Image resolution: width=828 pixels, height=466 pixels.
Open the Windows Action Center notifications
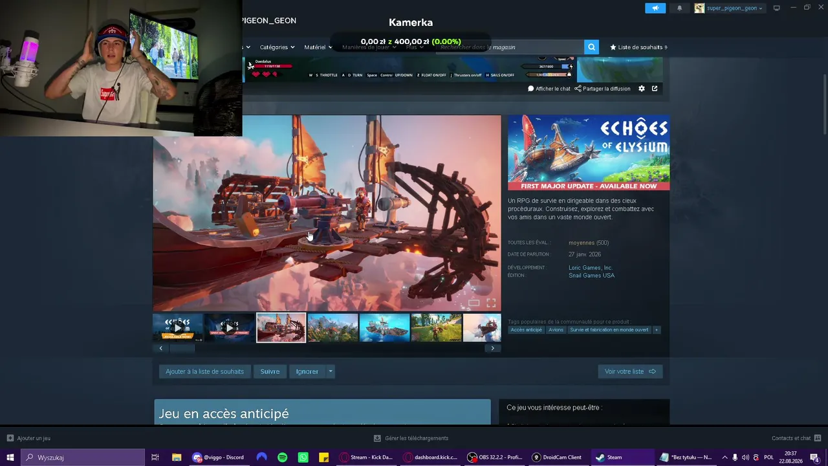click(x=815, y=458)
